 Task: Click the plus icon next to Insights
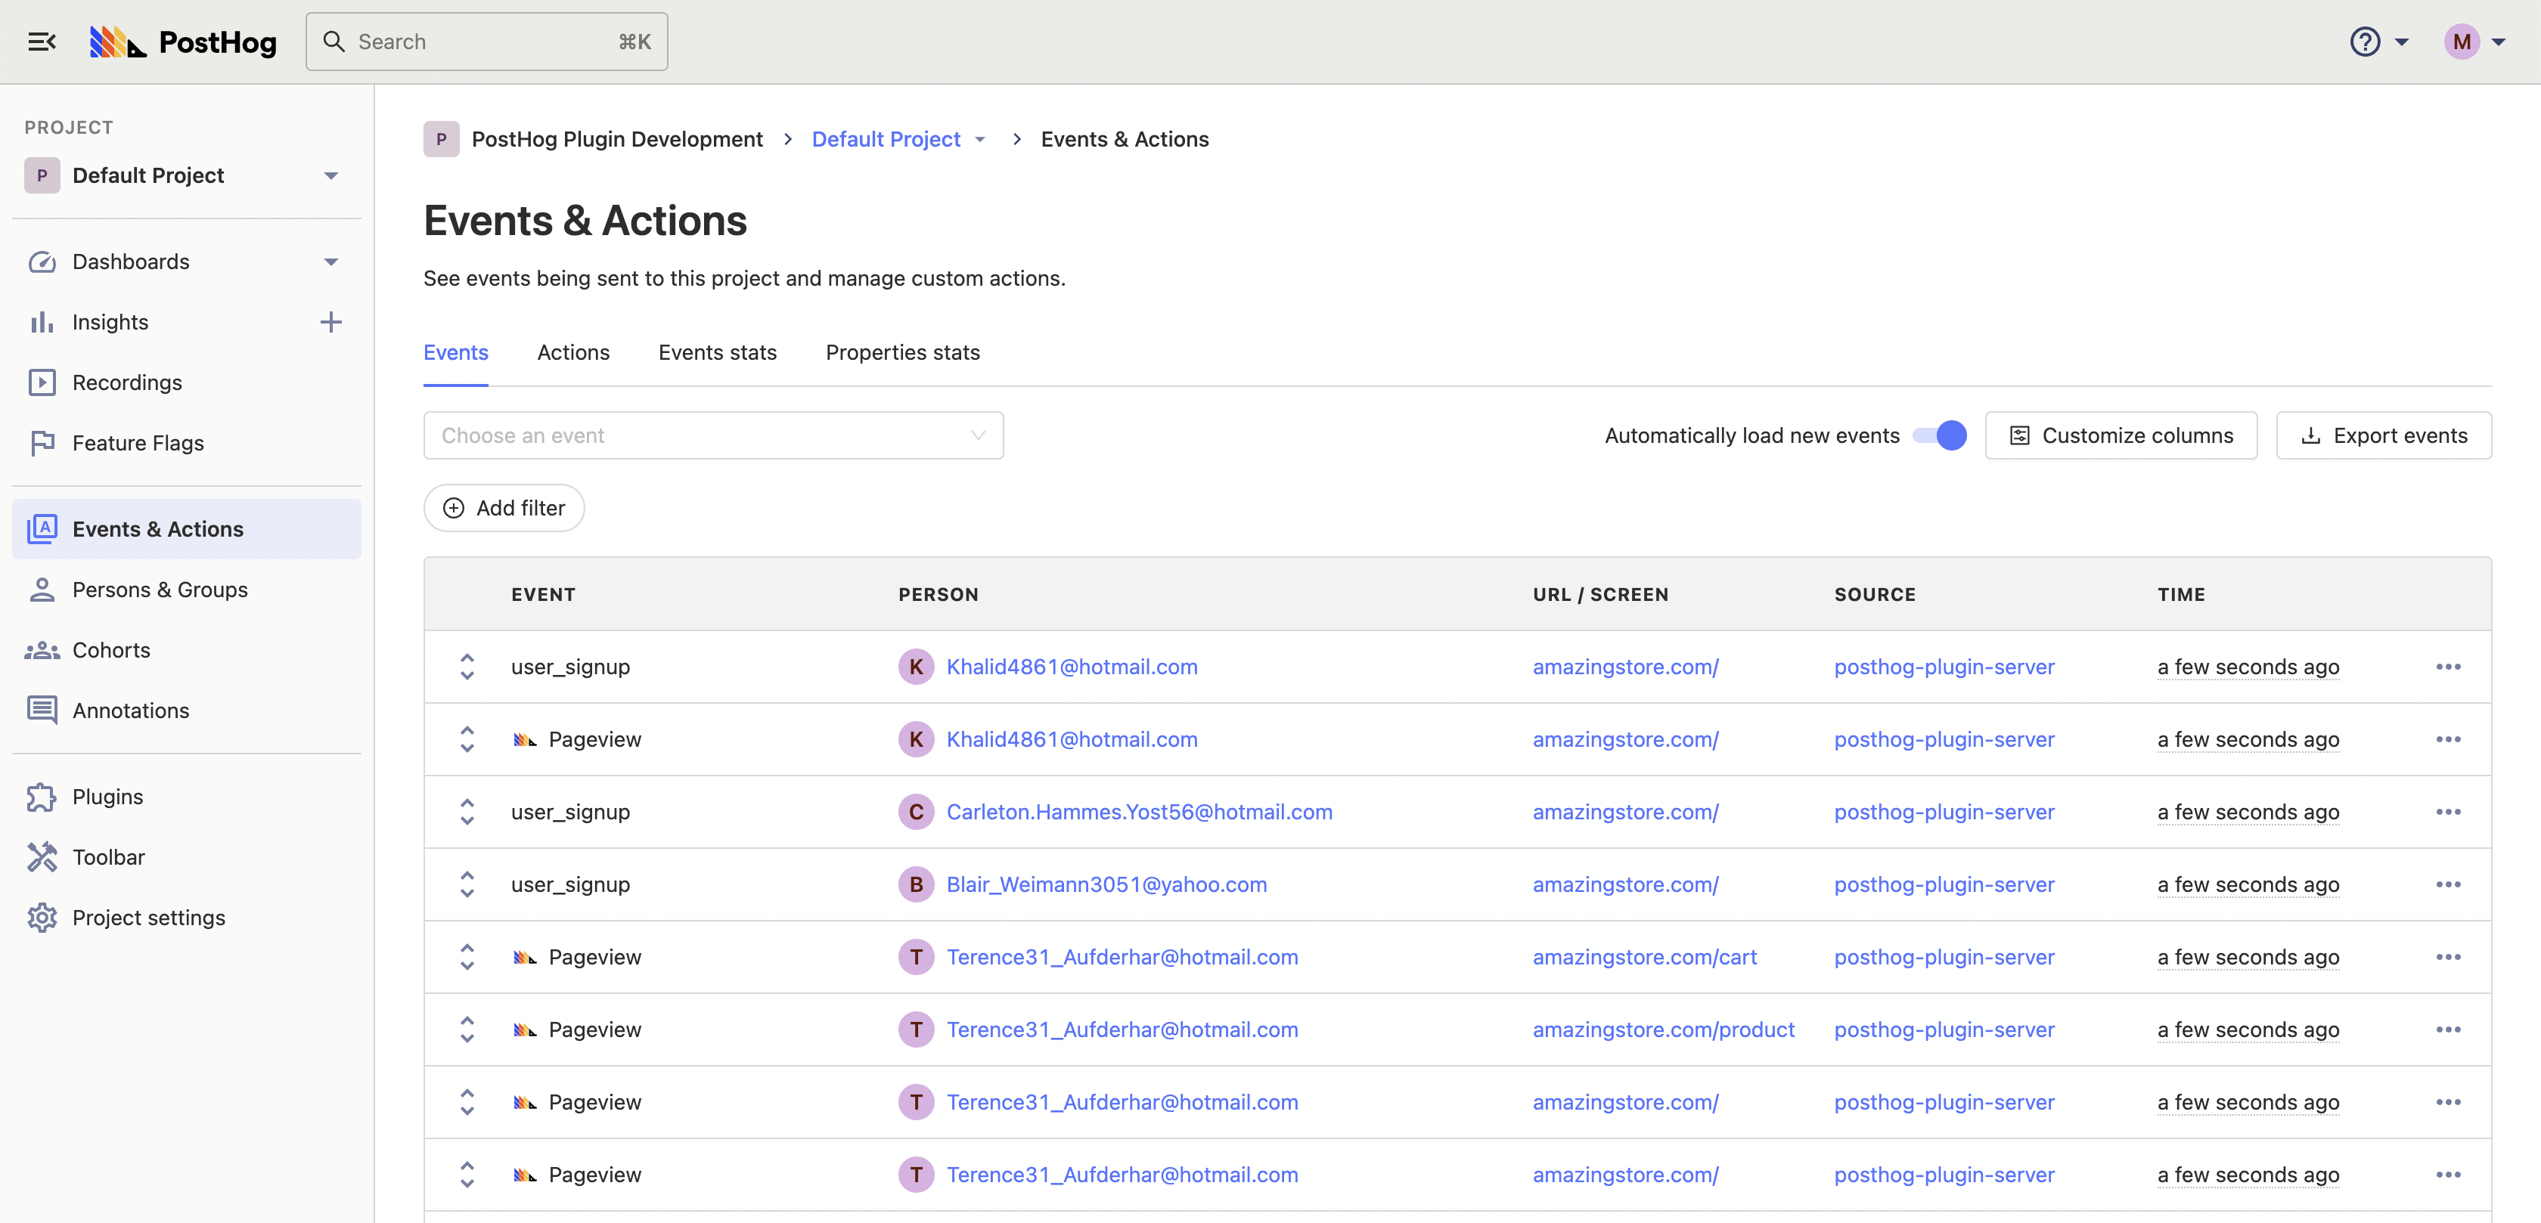click(x=330, y=321)
